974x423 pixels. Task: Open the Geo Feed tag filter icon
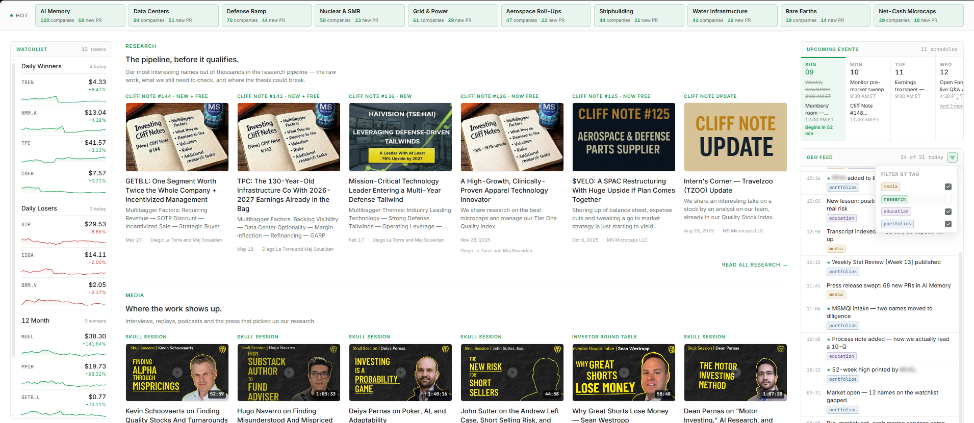(x=952, y=157)
